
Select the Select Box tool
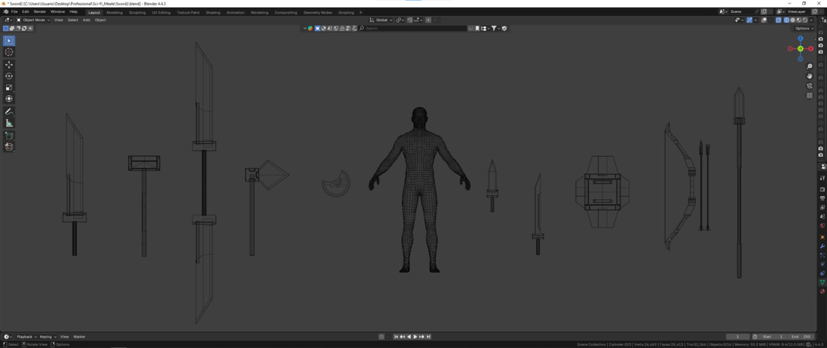pos(9,41)
